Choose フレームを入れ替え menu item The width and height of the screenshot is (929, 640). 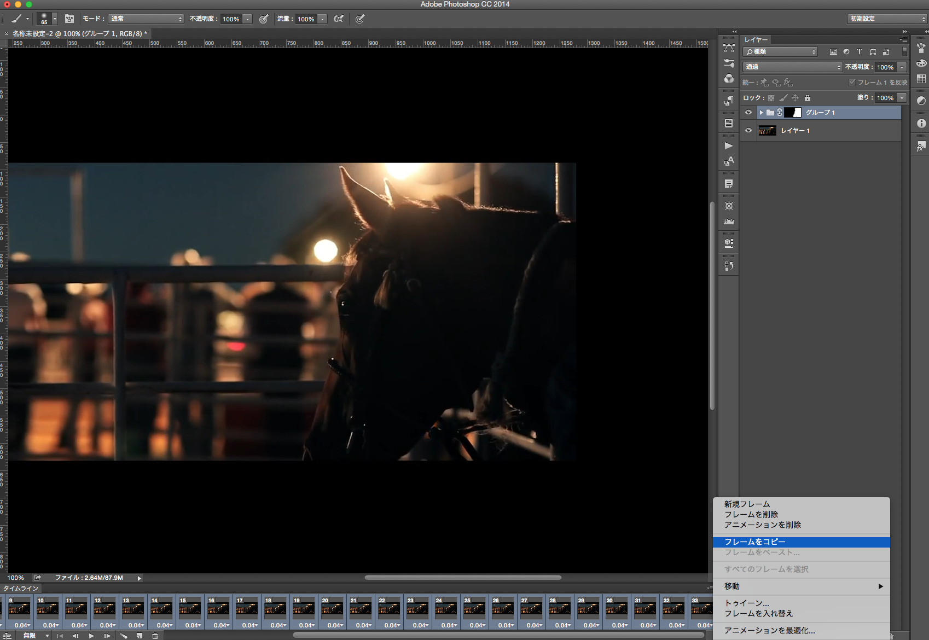759,614
